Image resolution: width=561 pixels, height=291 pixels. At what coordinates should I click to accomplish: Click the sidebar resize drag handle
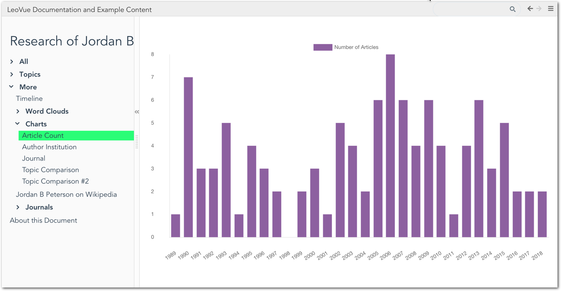(x=137, y=142)
